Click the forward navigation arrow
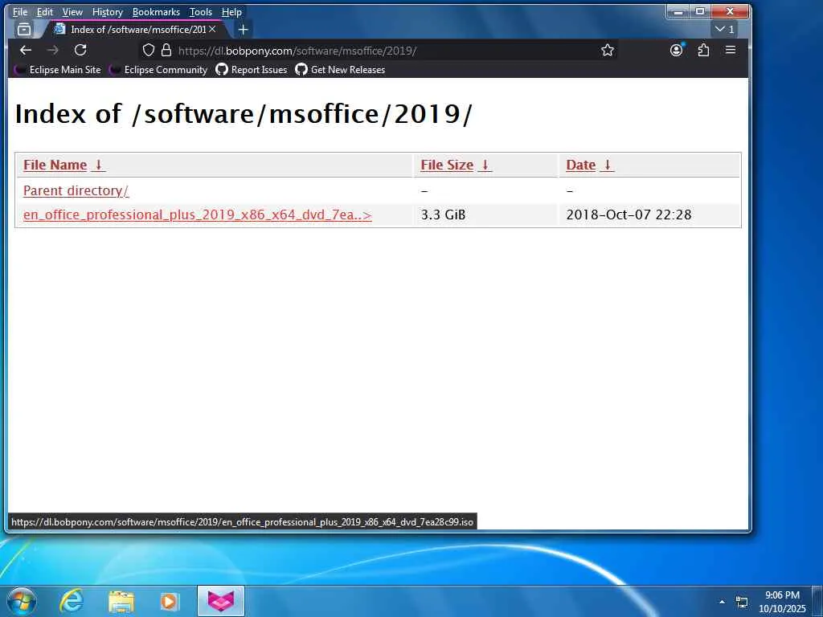The width and height of the screenshot is (823, 617). (52, 51)
